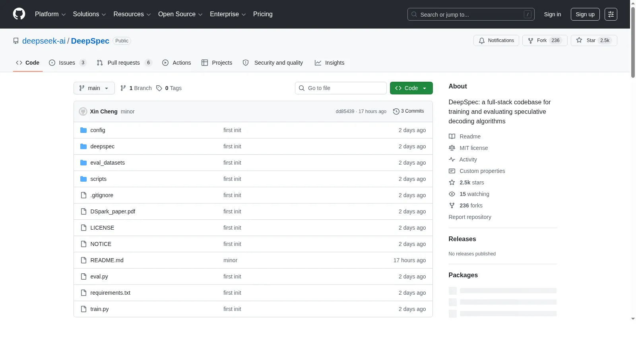Open the Releases heading link
The width and height of the screenshot is (636, 357).
[x=462, y=239]
